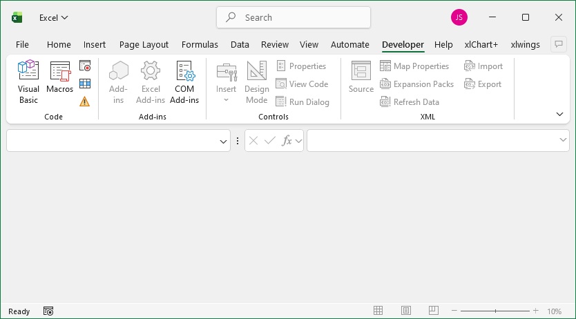This screenshot has height=319, width=576.
Task: Expand the Excel title dropdown
Action: click(54, 18)
